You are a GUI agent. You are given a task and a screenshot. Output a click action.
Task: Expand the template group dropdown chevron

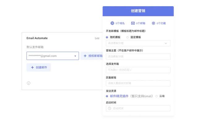pos(166,43)
